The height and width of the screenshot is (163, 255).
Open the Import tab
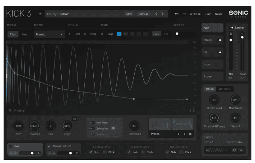pos(212,64)
